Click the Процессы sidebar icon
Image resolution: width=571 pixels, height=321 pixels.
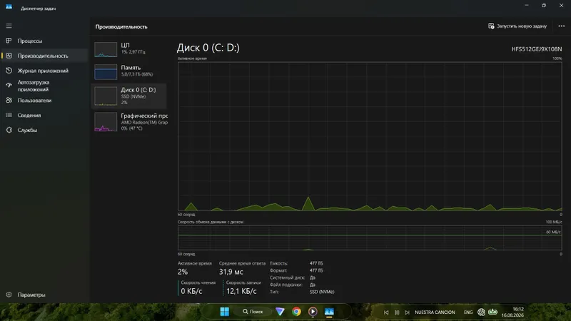[9, 41]
